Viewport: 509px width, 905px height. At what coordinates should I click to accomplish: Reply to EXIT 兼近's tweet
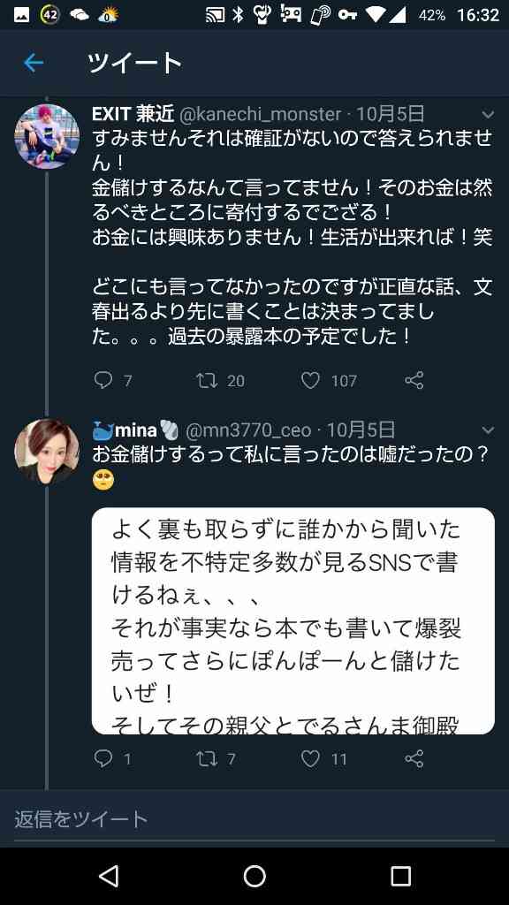[x=103, y=380]
